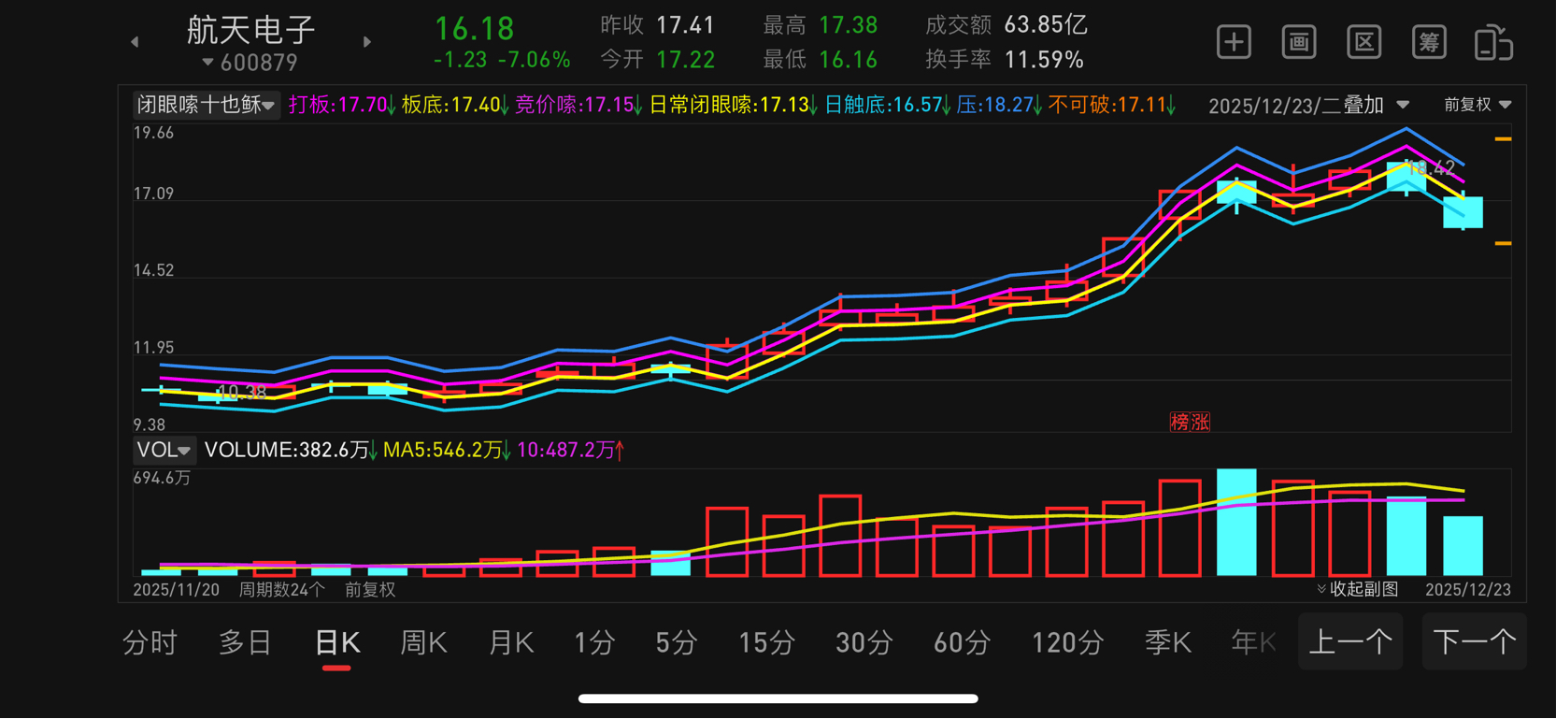Open the chip distribution icon 筹
Image resolution: width=1556 pixels, height=719 pixels.
pos(1429,42)
